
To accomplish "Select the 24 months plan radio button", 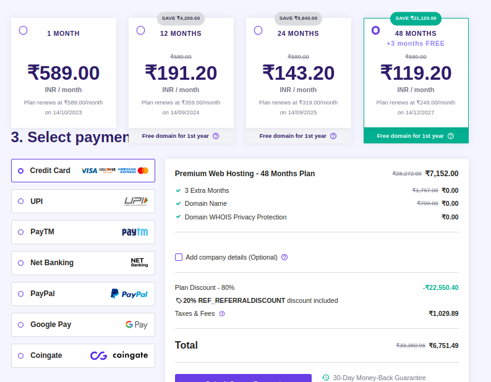I will point(258,30).
